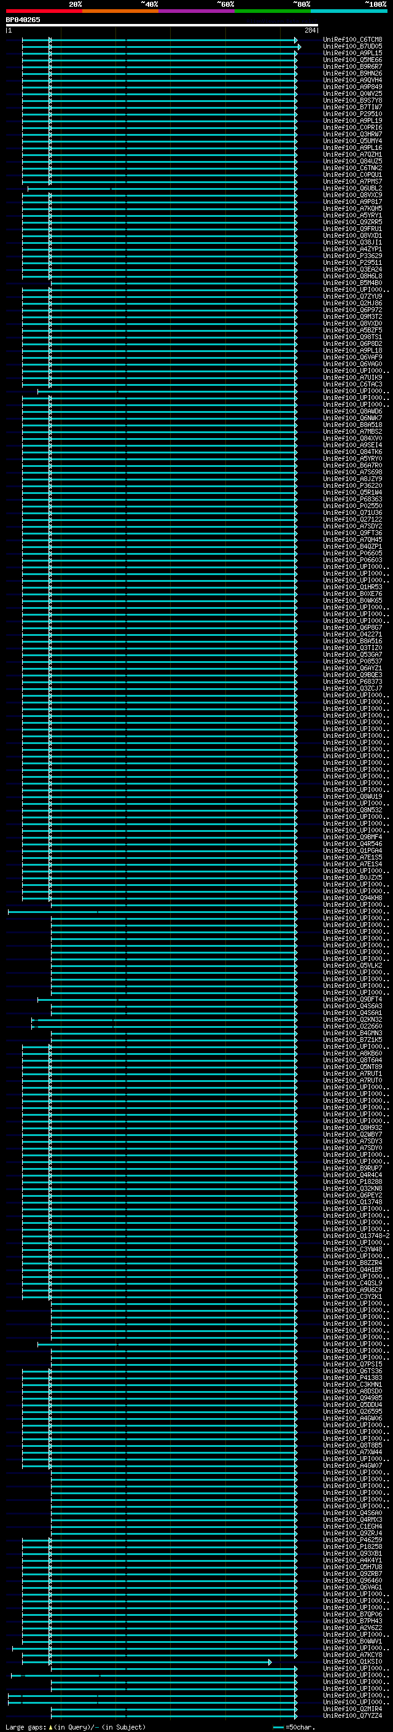Open the UniRef100_P33629 entry
The image size is (393, 1732).
(x=352, y=256)
